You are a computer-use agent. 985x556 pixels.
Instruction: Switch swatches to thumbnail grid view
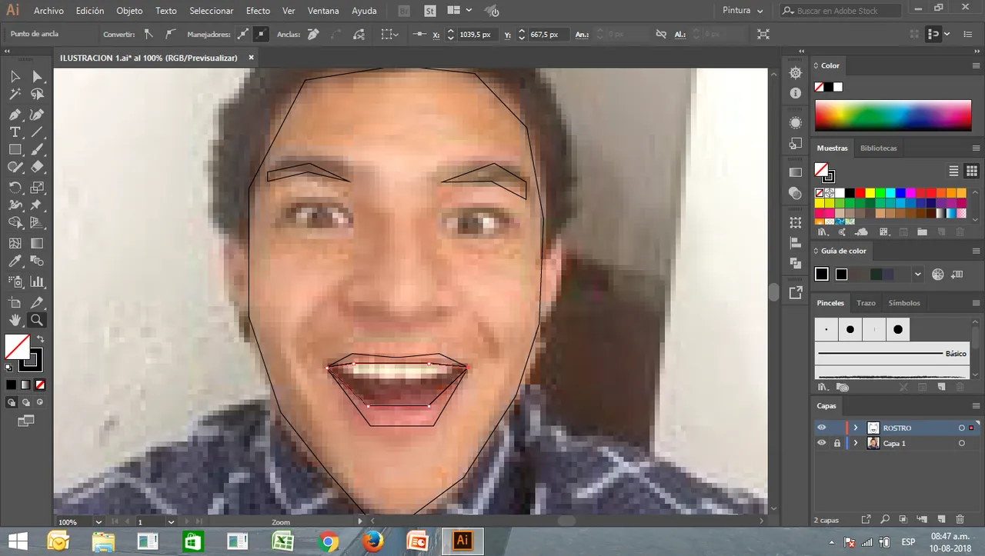pyautogui.click(x=971, y=171)
